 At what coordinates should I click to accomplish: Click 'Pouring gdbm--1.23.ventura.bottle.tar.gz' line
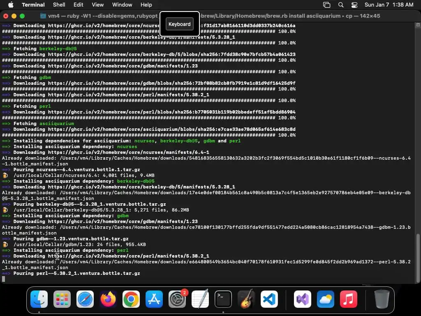click(65, 239)
